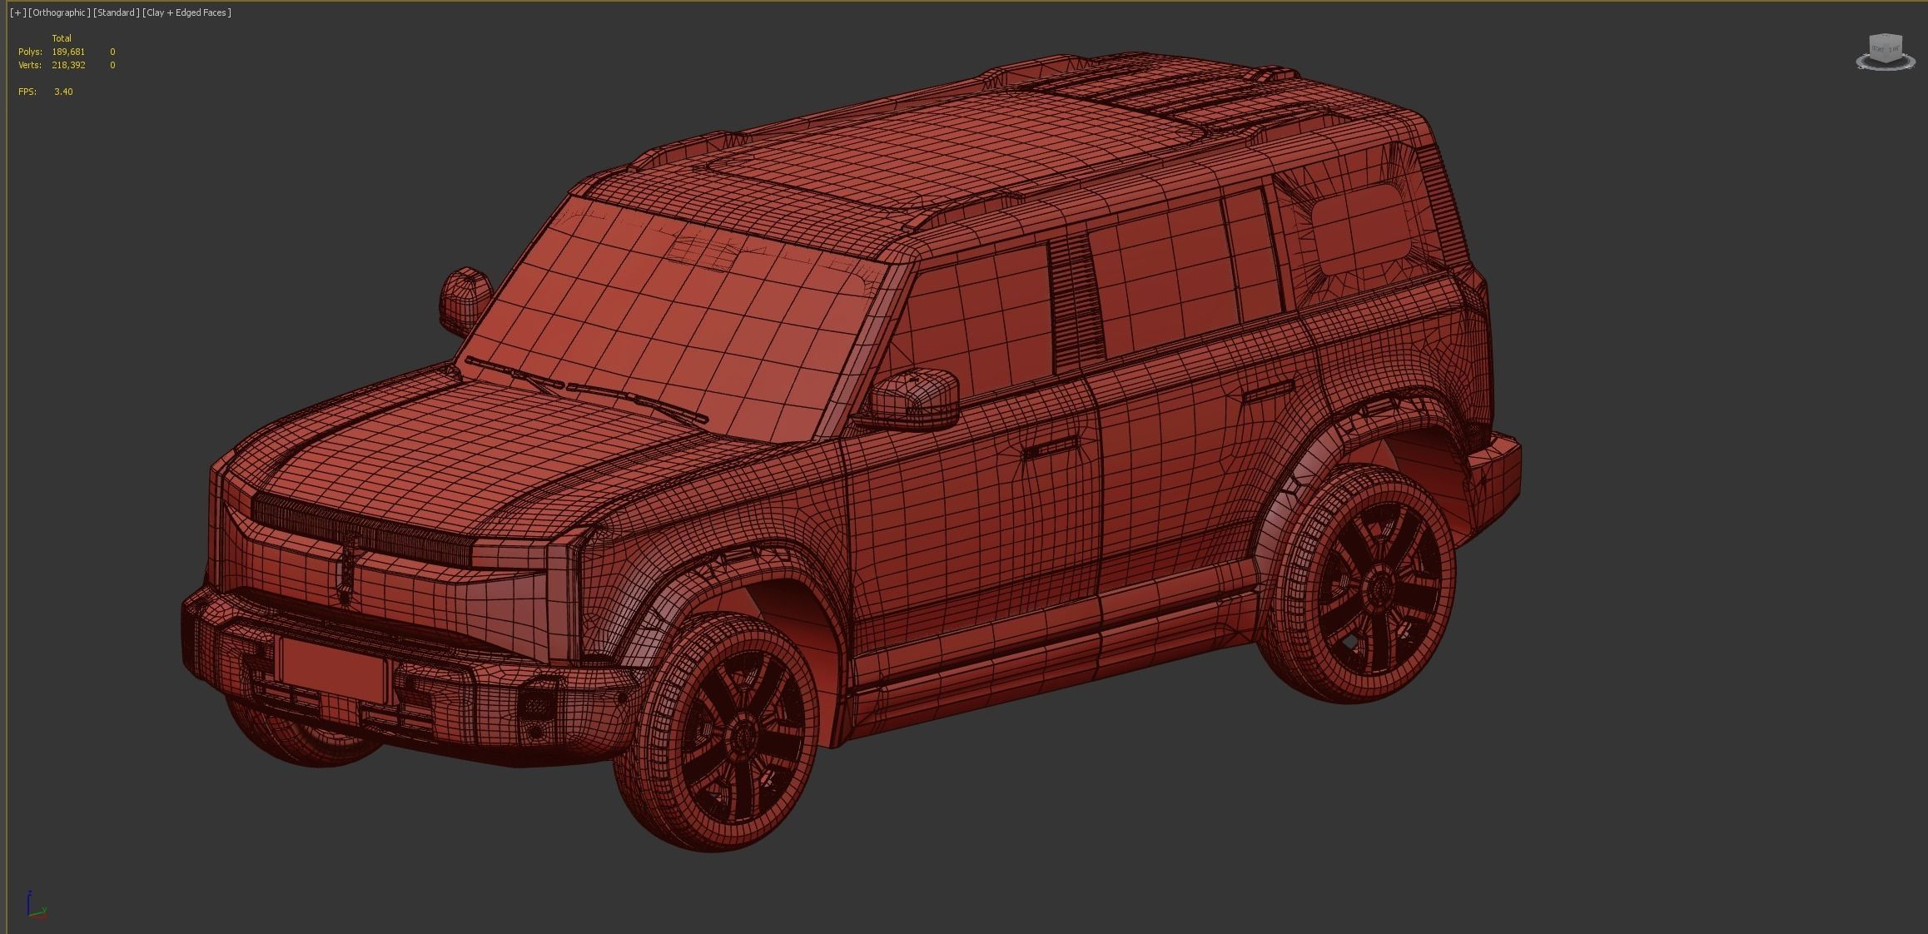Click the Total statistics column header

tap(62, 38)
